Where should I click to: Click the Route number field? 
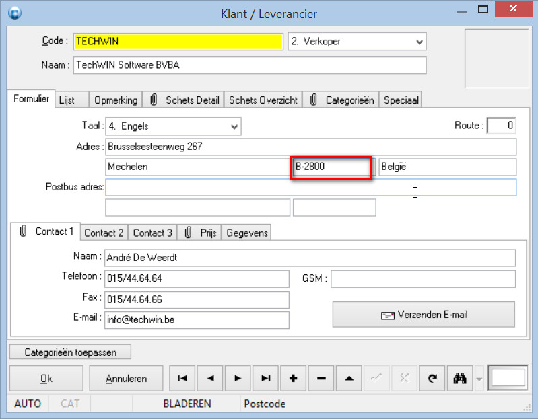[x=501, y=126]
